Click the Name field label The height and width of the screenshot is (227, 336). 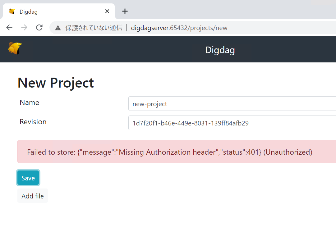tap(29, 102)
